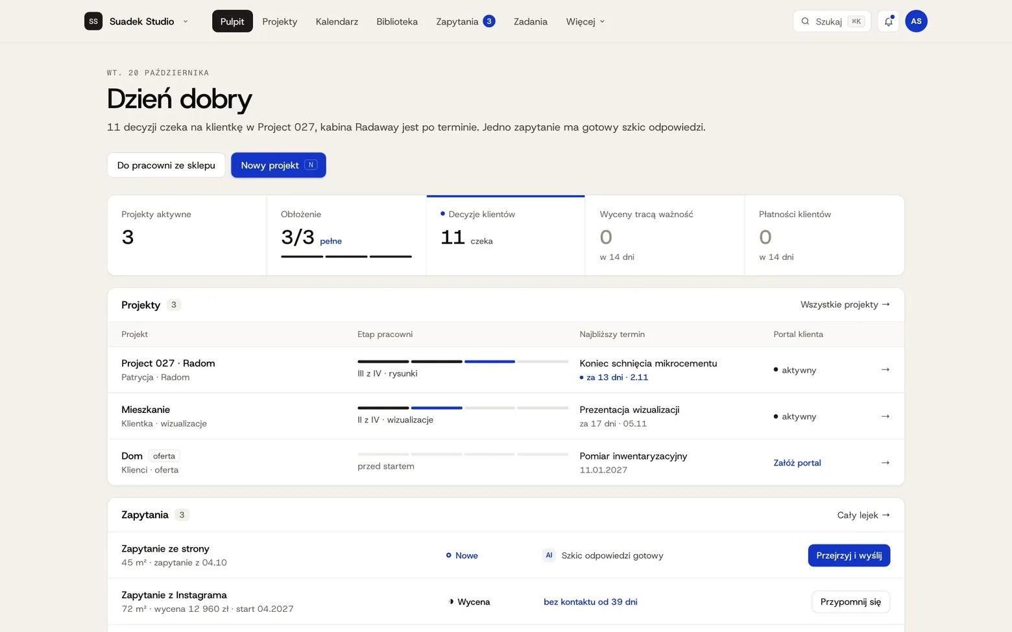Click the SS studio logo badge
Image resolution: width=1012 pixels, height=632 pixels.
[x=93, y=21]
